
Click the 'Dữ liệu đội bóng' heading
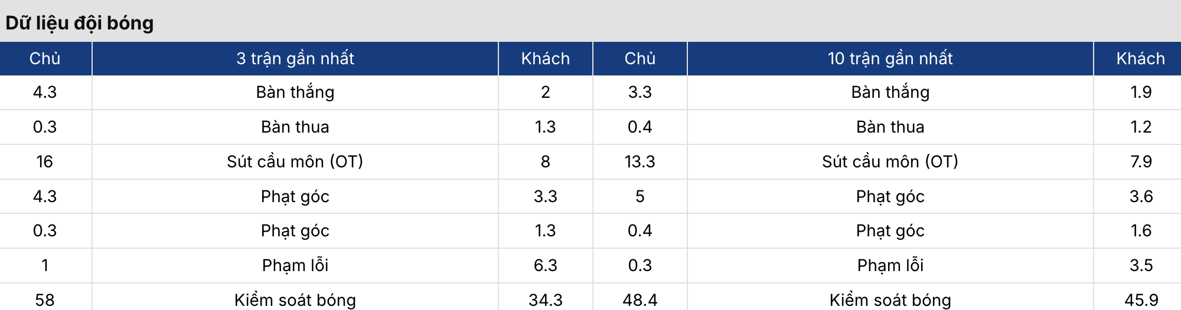[x=80, y=23]
